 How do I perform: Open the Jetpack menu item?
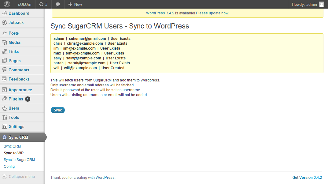tap(16, 22)
